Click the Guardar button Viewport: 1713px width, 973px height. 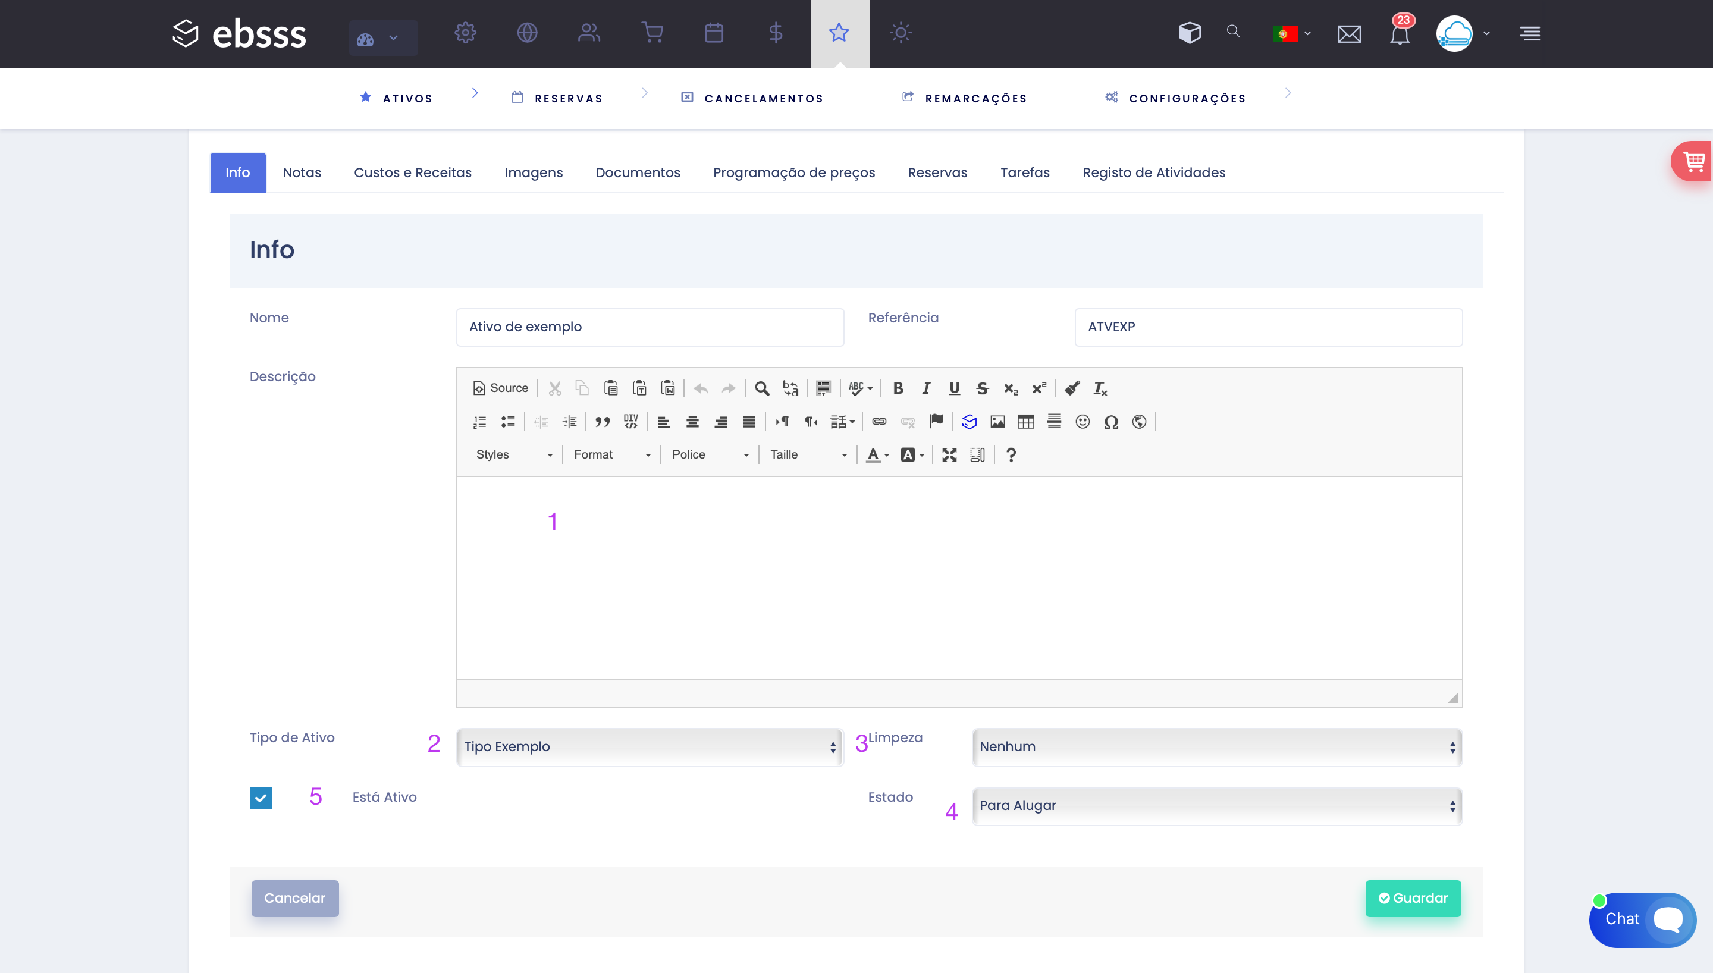(1413, 898)
